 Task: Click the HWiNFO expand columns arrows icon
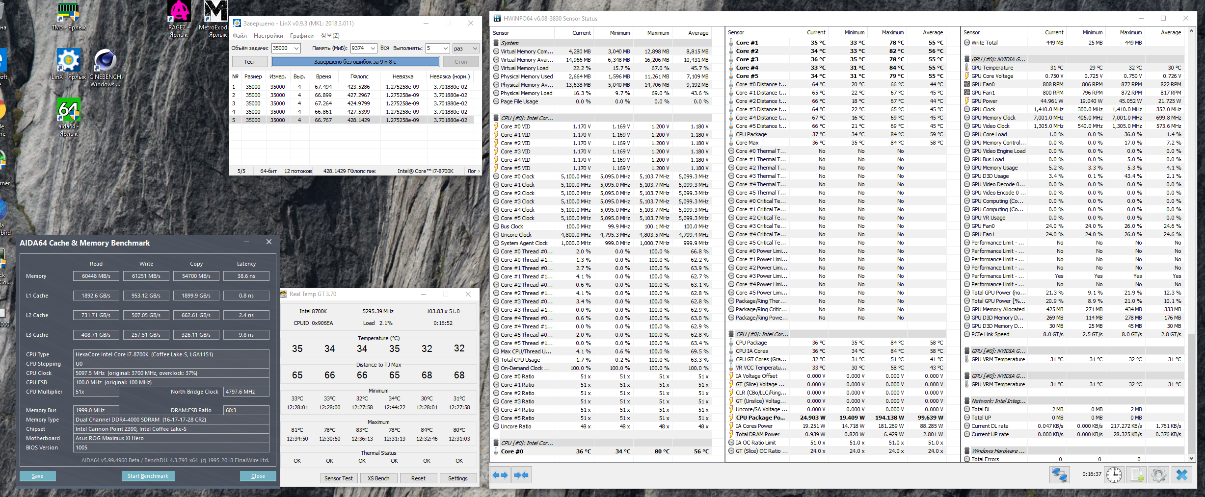point(500,475)
